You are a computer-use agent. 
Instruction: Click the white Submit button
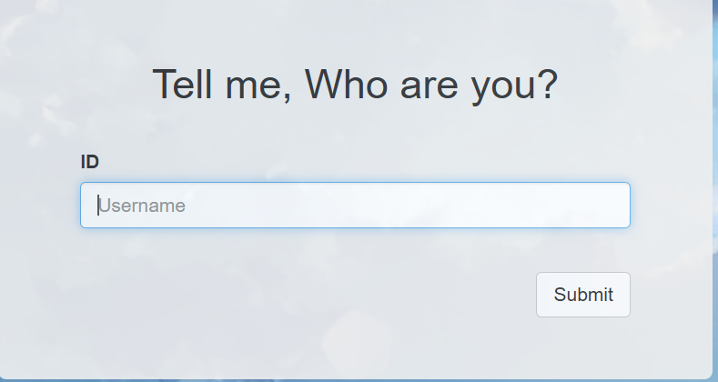[582, 295]
